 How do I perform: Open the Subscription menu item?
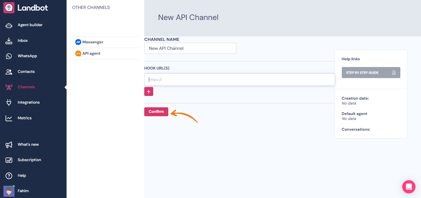(x=29, y=160)
